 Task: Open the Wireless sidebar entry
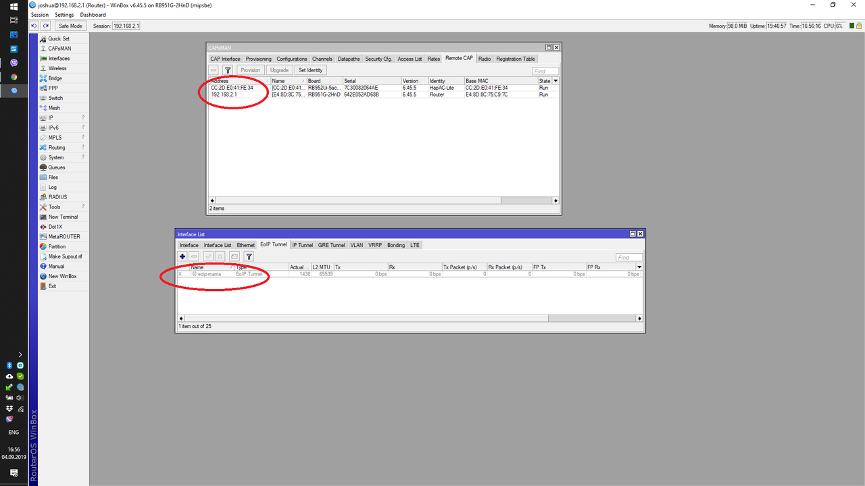click(x=57, y=68)
